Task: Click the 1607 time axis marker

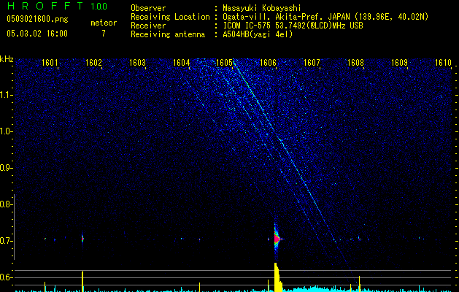Action: [x=312, y=63]
